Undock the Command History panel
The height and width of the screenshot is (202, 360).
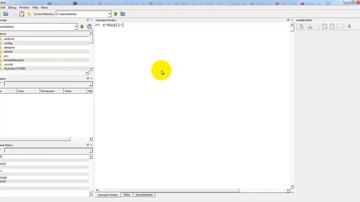pyautogui.click(x=88, y=145)
